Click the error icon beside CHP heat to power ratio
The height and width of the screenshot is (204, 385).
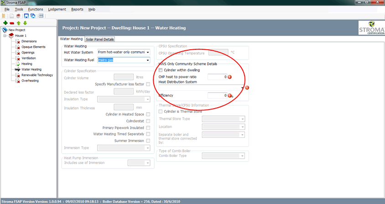tap(229, 77)
